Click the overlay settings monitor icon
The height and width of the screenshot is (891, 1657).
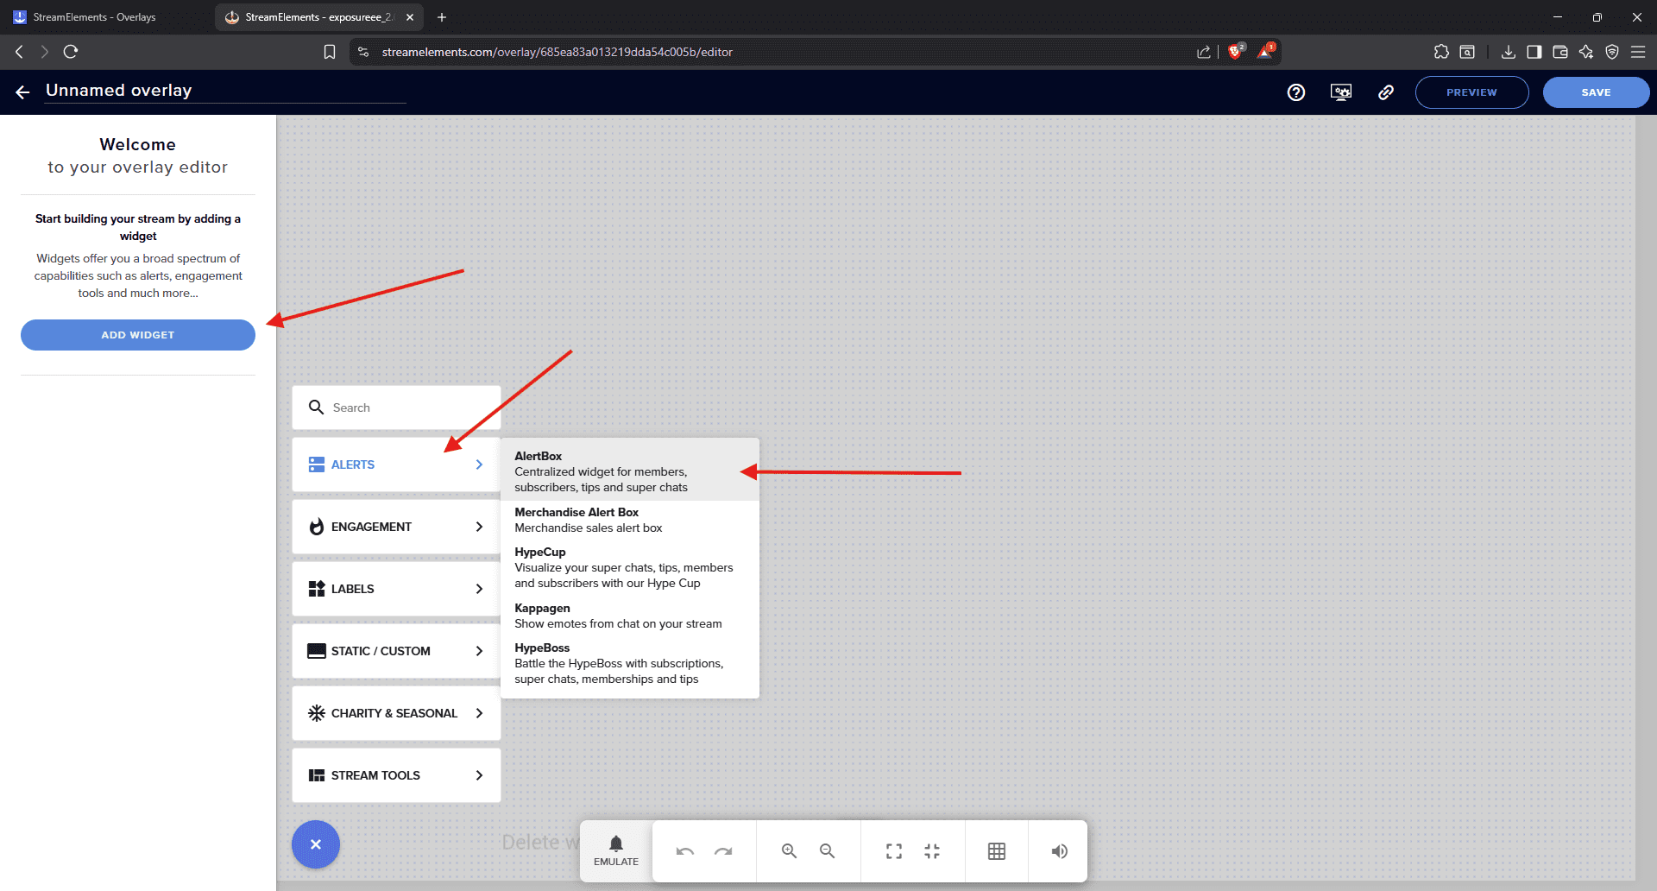[1341, 92]
